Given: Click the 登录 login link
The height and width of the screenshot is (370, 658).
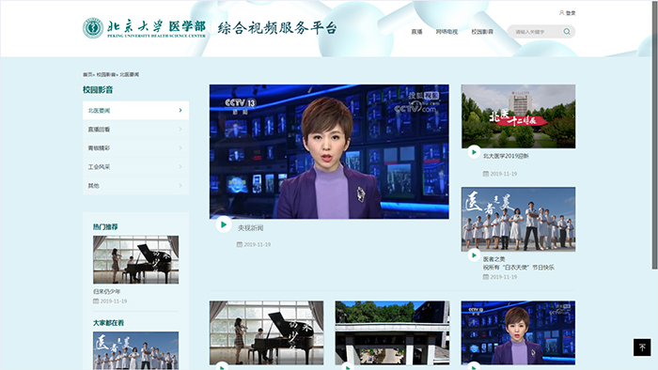Looking at the screenshot, I should [571, 13].
